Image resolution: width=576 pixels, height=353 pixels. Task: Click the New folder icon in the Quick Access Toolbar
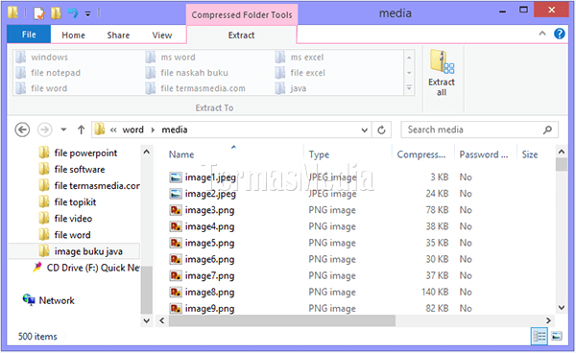coord(56,13)
